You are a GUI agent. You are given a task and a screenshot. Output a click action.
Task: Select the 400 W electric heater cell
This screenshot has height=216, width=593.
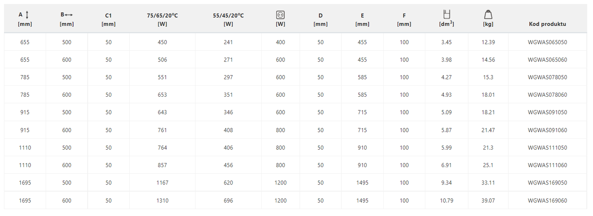(280, 42)
